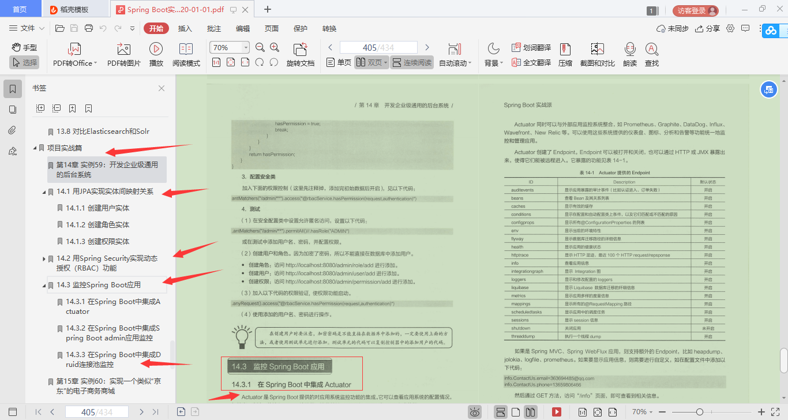Open the bookmark sidebar panel icon
Screen dimensions: 788x420
pos(13,89)
